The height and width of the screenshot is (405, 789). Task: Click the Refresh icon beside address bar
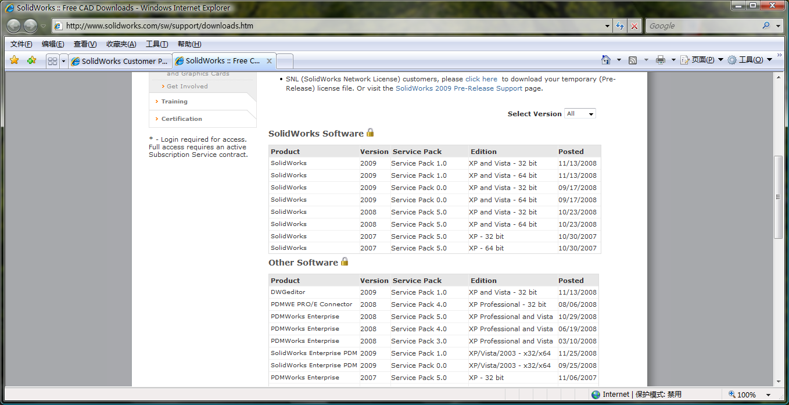click(x=620, y=26)
